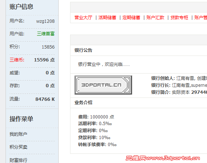Click announcement text 银行营业中，欢迎光临
The height and width of the screenshot is (163, 207).
click(x=104, y=64)
